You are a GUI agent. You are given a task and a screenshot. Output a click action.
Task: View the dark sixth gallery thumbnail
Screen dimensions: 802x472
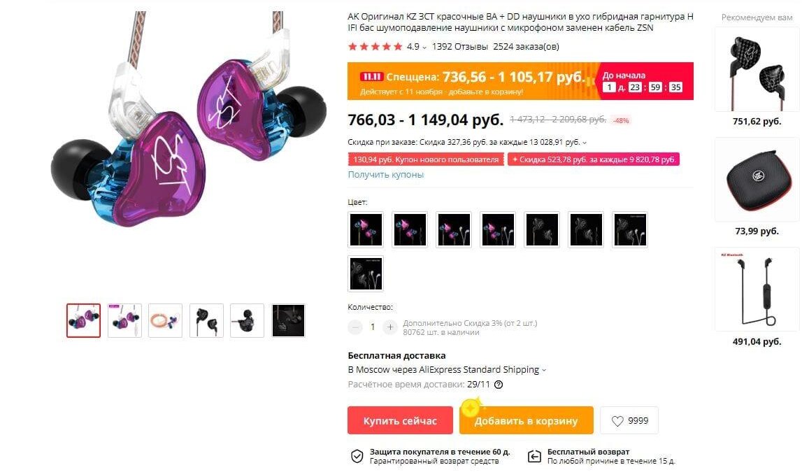[x=289, y=321]
